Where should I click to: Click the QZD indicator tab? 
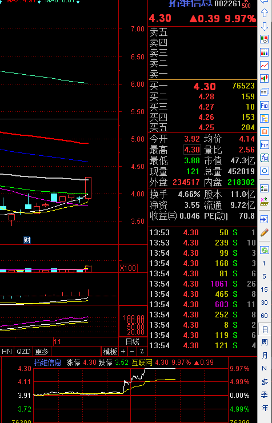(x=23, y=351)
